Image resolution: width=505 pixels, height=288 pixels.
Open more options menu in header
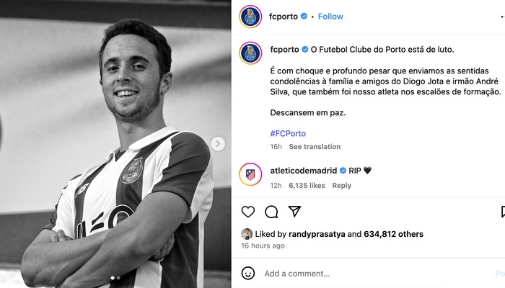click(x=502, y=17)
